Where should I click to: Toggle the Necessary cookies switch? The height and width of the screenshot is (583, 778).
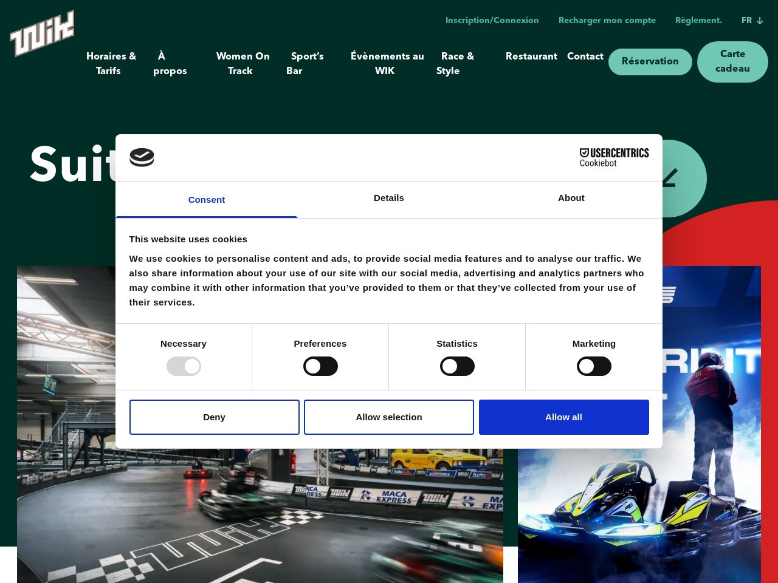(184, 366)
